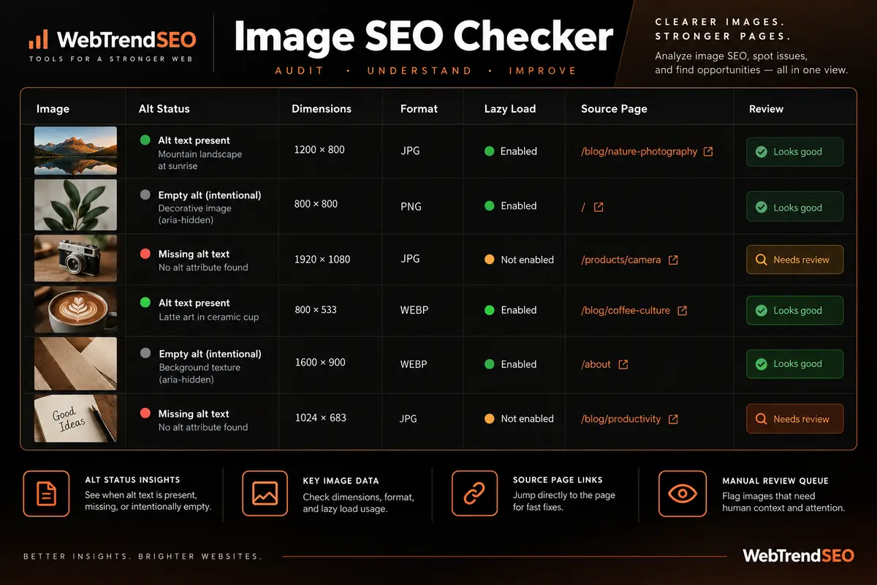Click the MANUAL REVIEW QUEUE heading
The width and height of the screenshot is (877, 585).
(x=775, y=481)
